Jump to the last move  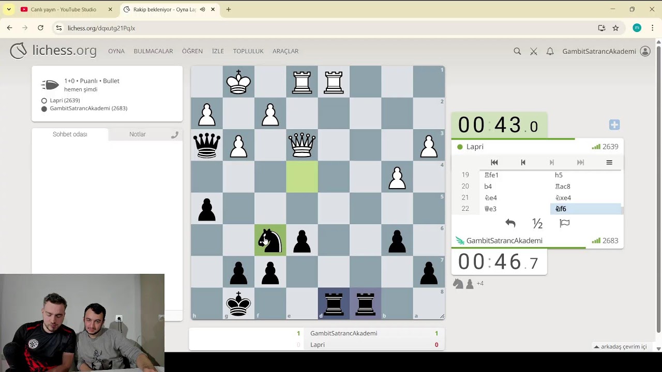click(x=580, y=162)
